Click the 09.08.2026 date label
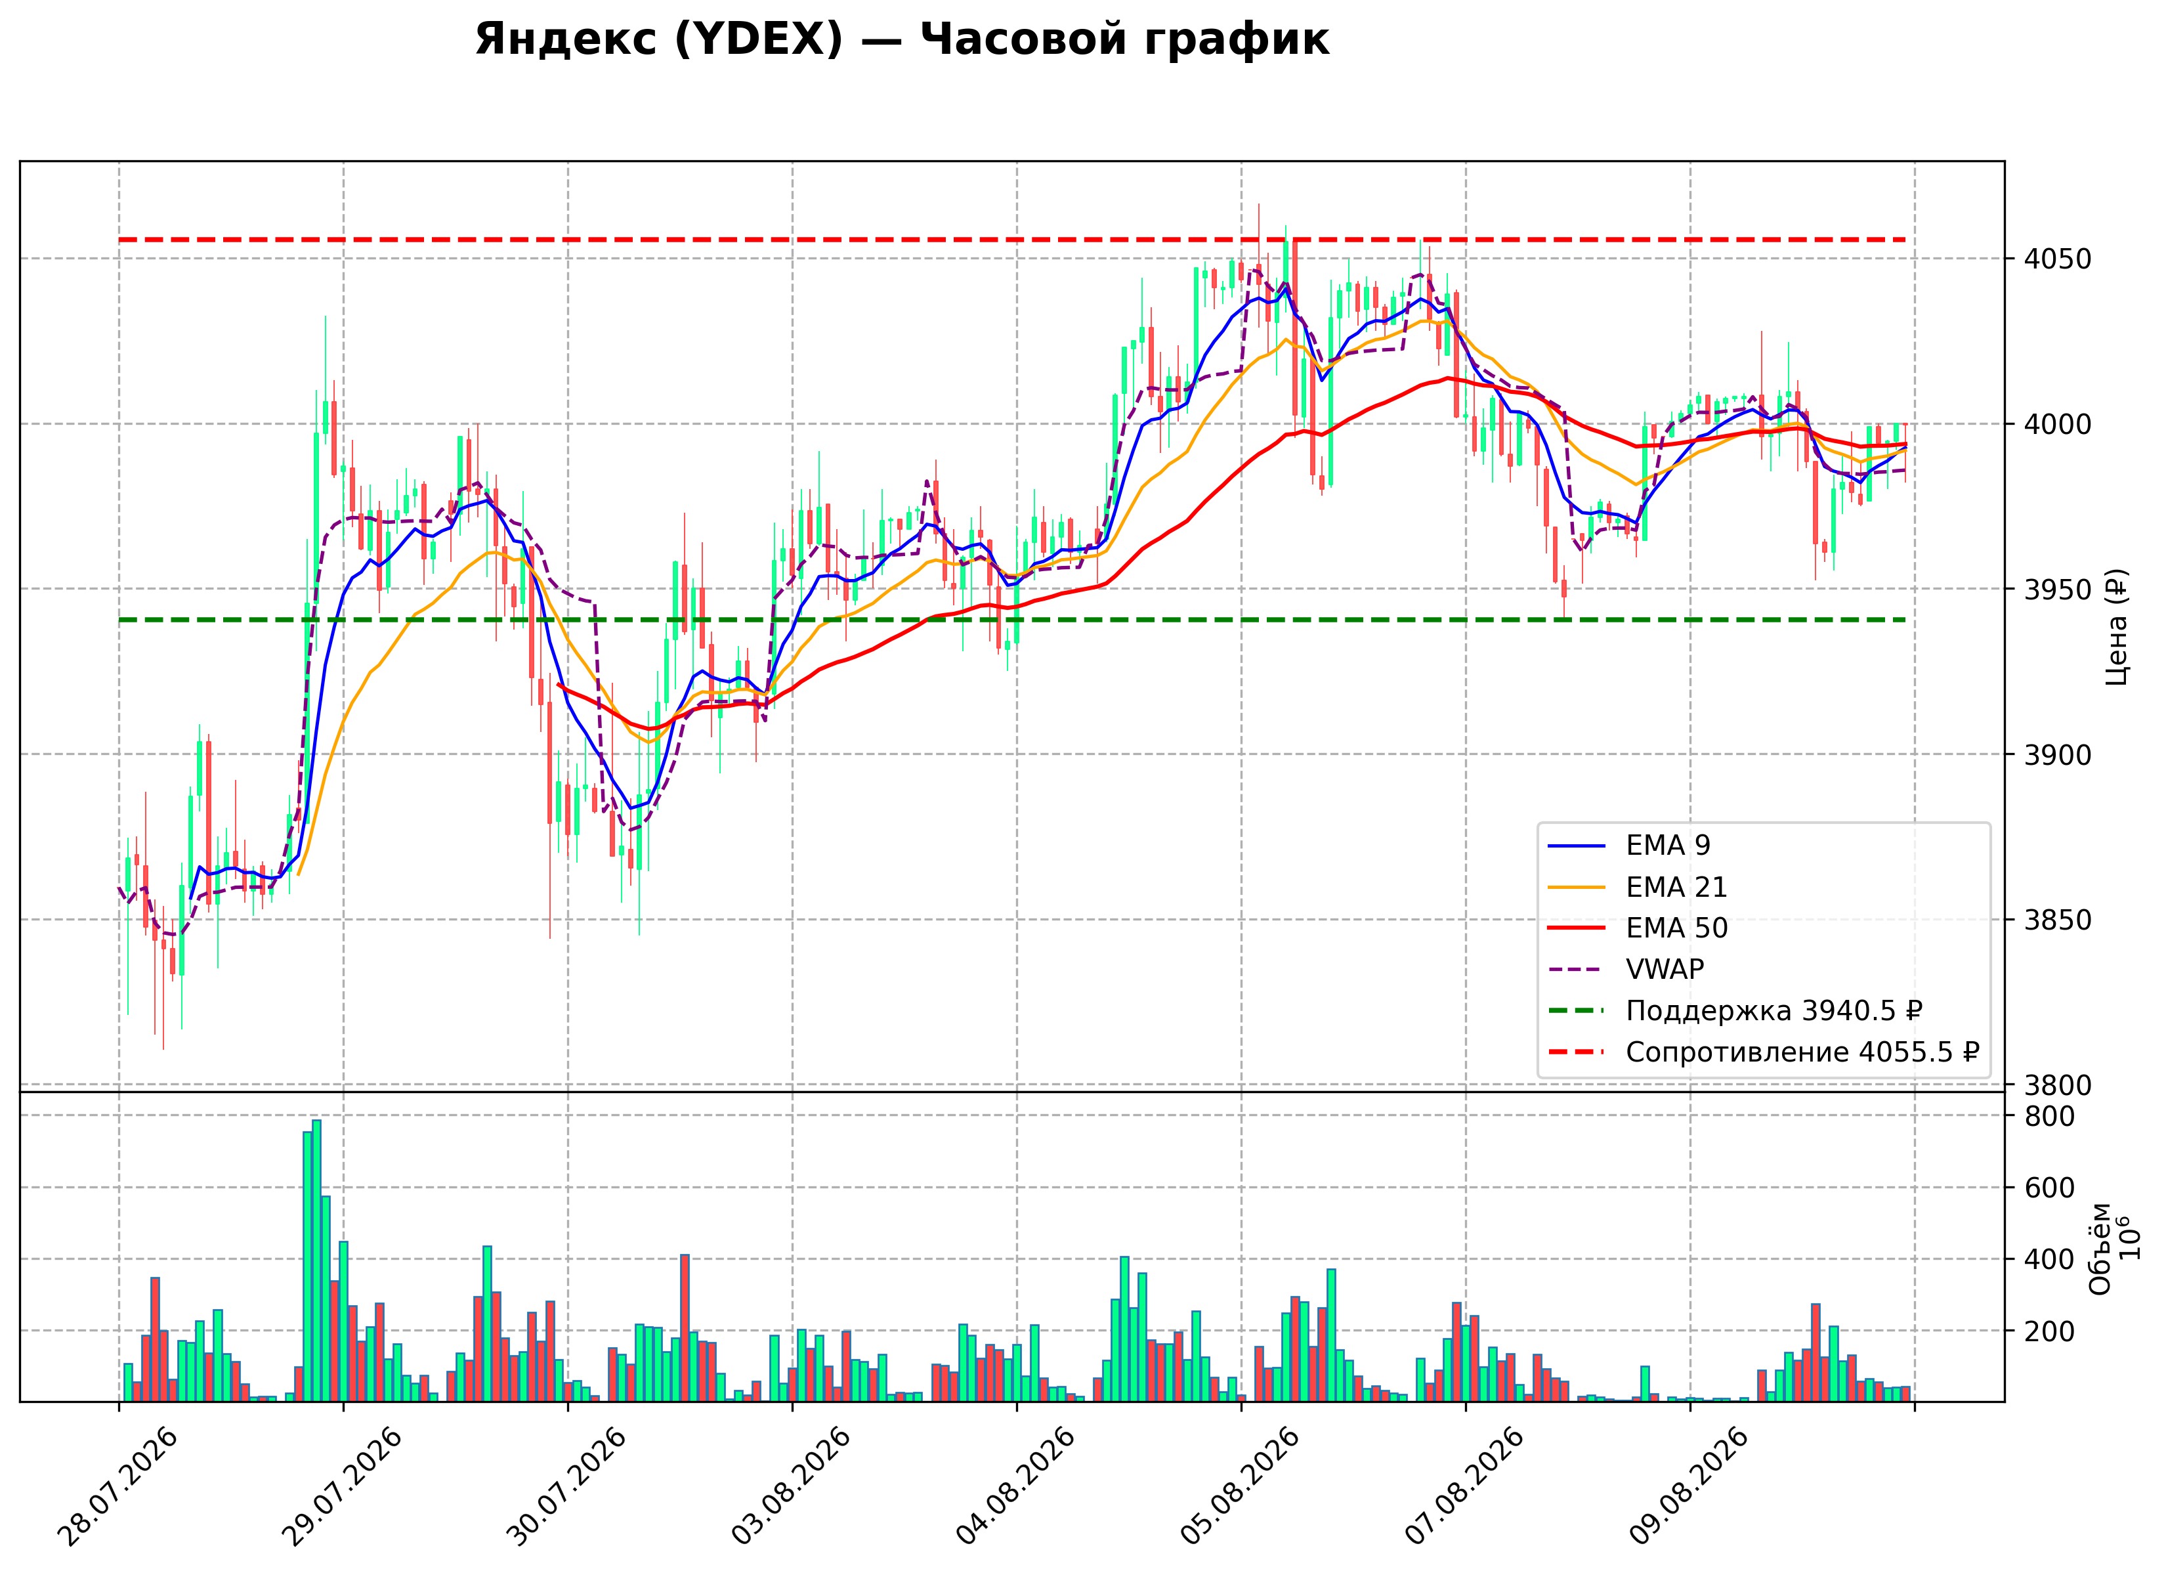2166x1571 pixels. [1689, 1487]
